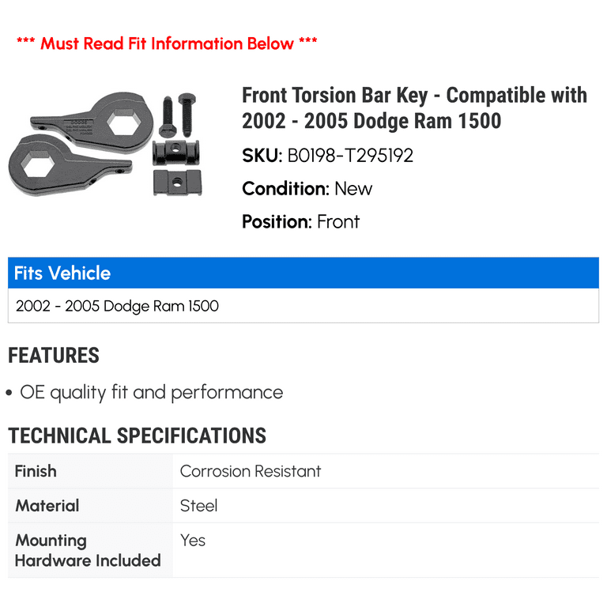Click the Front Torsion Bar Key product title
Viewport: 607px width, 607px height.
pyautogui.click(x=414, y=108)
